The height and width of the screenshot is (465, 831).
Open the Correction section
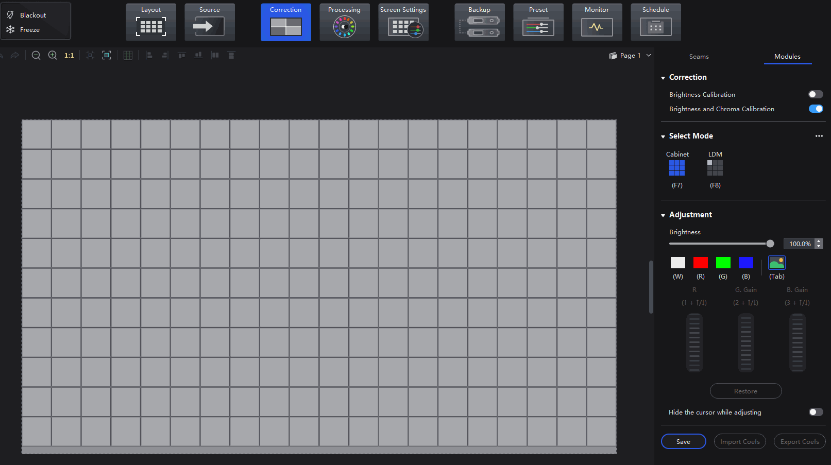pyautogui.click(x=286, y=22)
